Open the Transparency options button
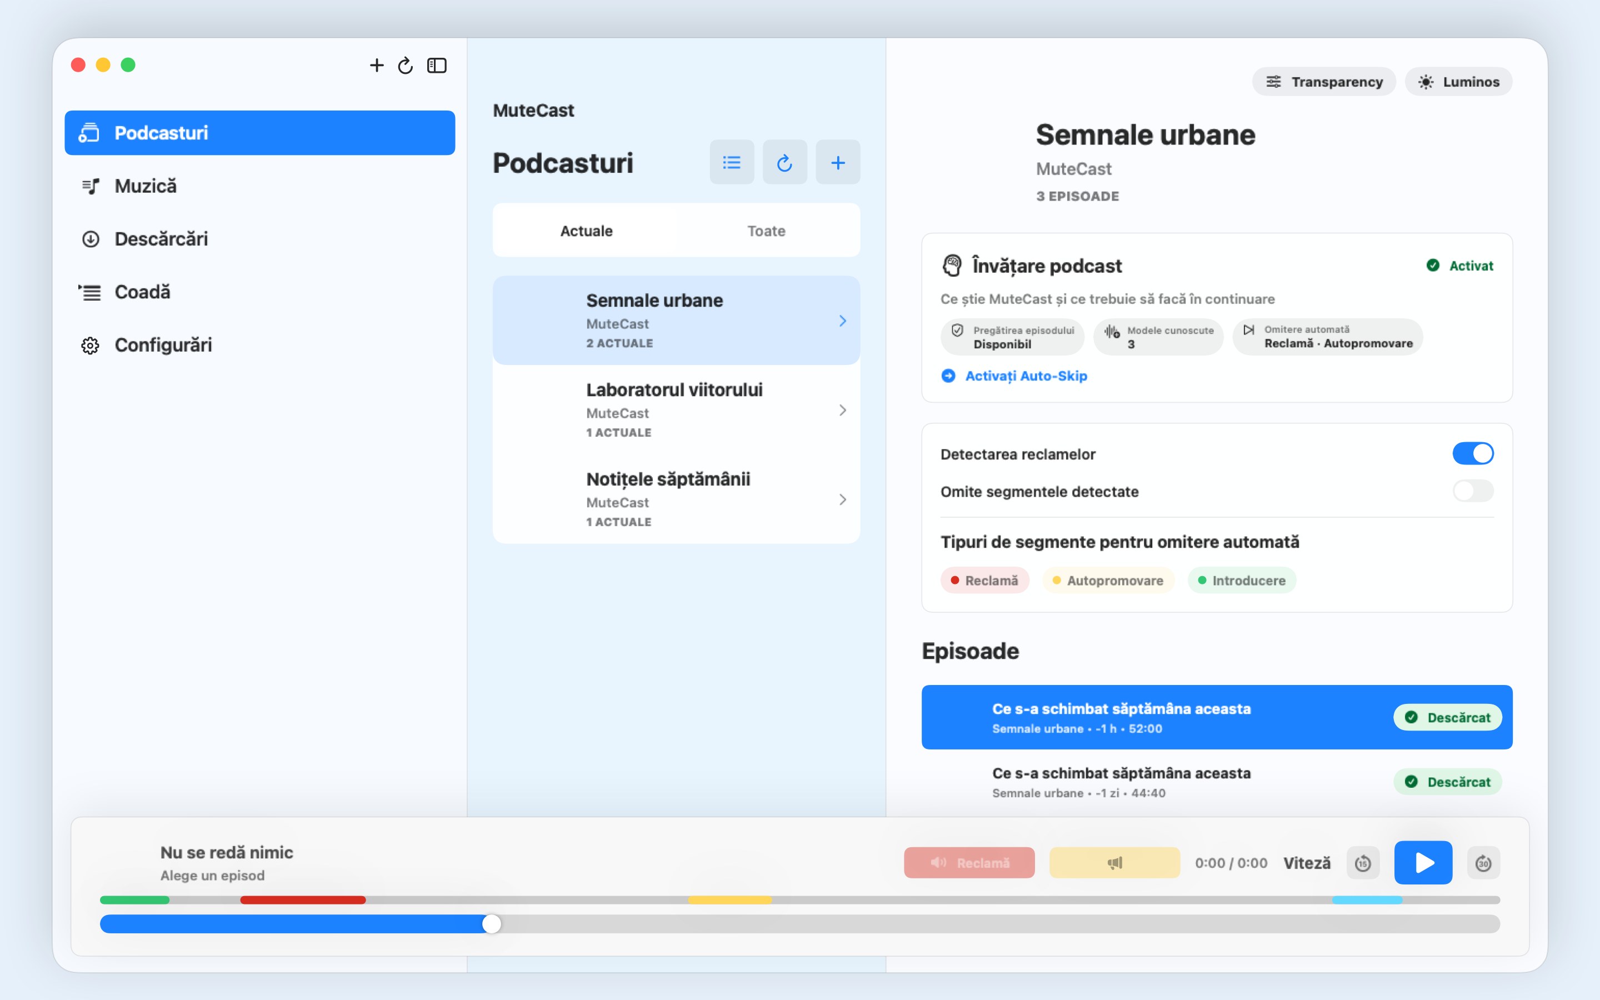Viewport: 1600px width, 1000px height. click(x=1324, y=81)
